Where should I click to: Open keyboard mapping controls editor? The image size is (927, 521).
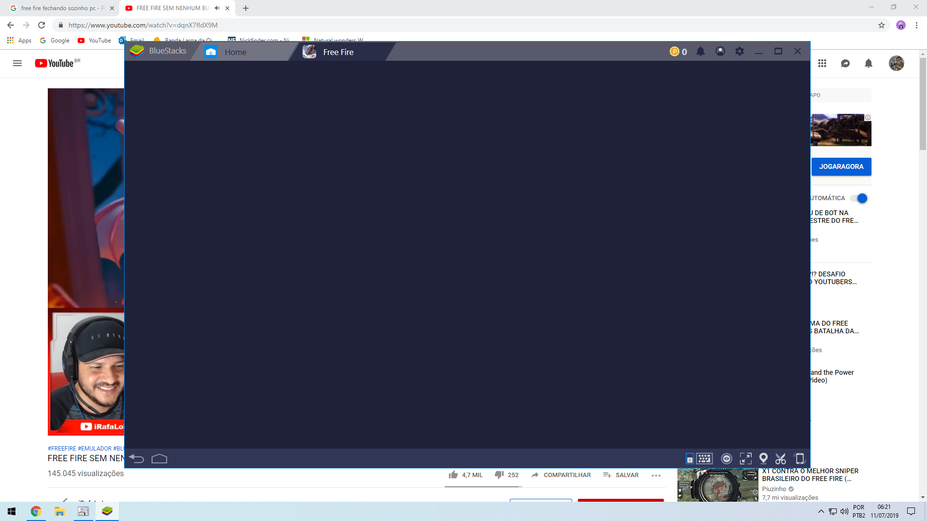(x=704, y=458)
